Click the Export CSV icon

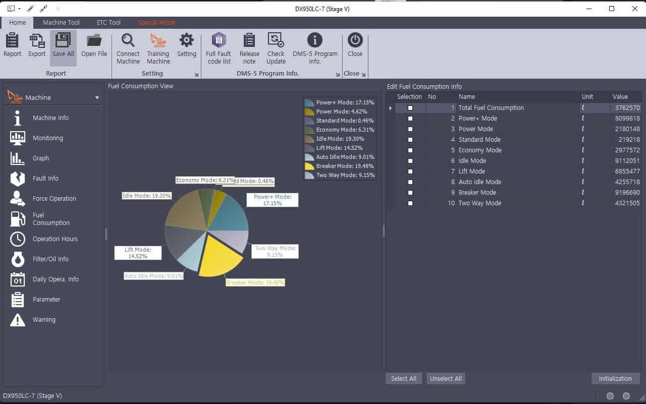[37, 40]
